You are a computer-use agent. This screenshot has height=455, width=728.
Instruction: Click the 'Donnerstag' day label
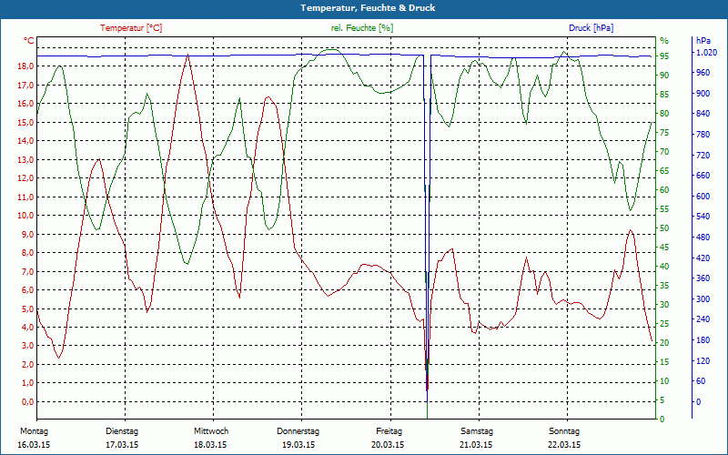click(x=298, y=431)
